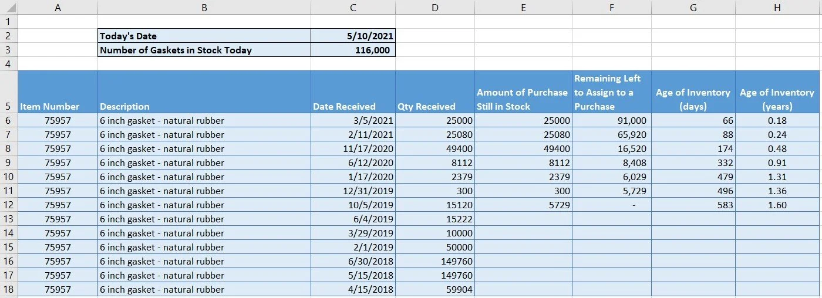Click the Today's Date label cell
This screenshot has width=822, height=298.
[x=204, y=36]
